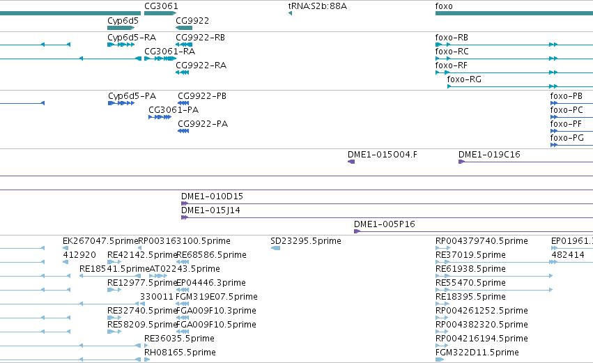The image size is (593, 363).
Task: Click the EK267047.5prime EST label
Action: point(100,241)
